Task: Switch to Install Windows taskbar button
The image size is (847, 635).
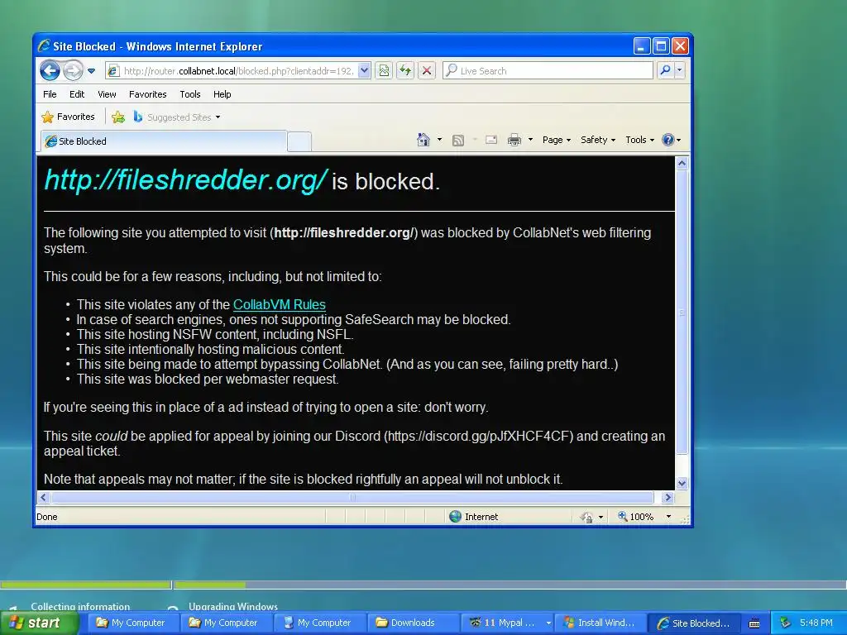Action: pos(601,623)
